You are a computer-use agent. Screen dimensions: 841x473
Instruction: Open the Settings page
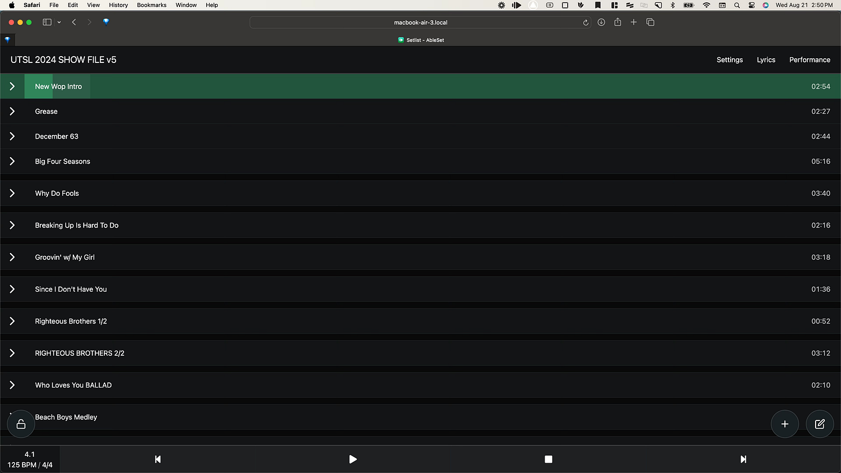pos(730,60)
